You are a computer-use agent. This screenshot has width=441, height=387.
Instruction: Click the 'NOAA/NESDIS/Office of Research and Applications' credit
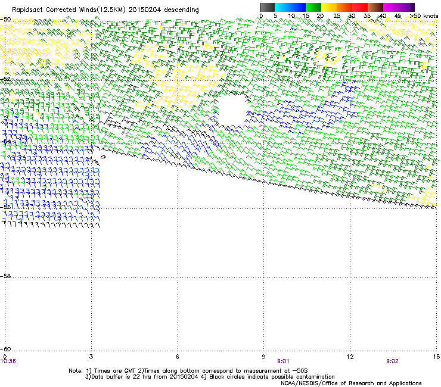[351, 383]
